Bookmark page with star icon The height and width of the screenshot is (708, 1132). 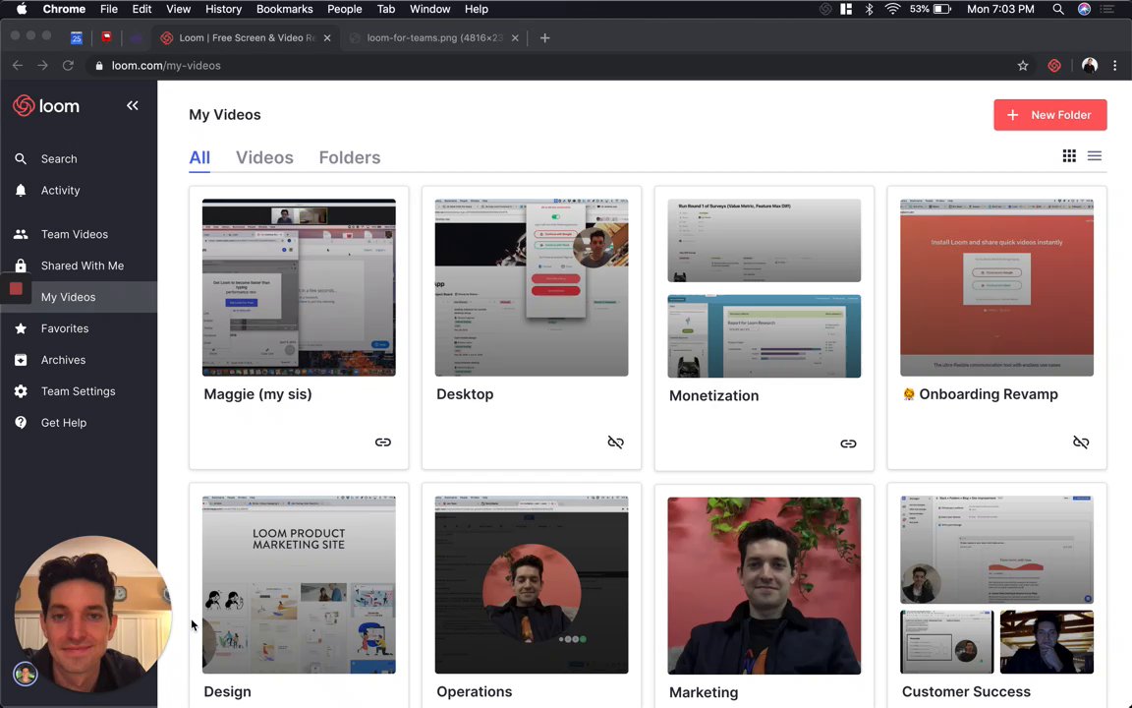(x=1023, y=66)
